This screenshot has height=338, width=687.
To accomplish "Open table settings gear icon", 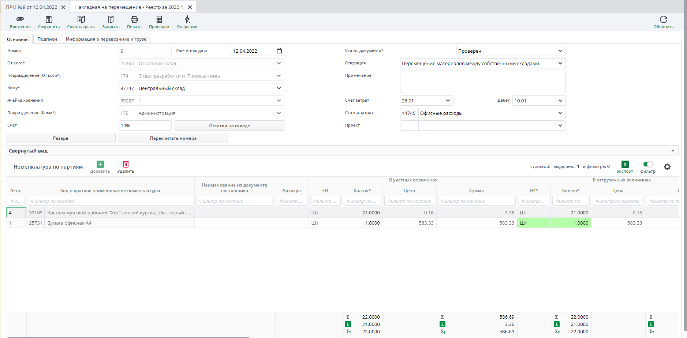I will pyautogui.click(x=667, y=167).
